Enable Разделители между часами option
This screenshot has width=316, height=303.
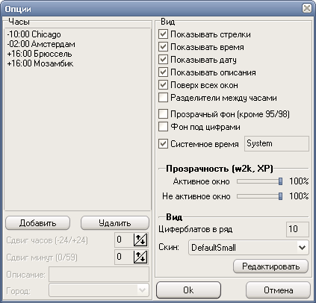pyautogui.click(x=163, y=98)
